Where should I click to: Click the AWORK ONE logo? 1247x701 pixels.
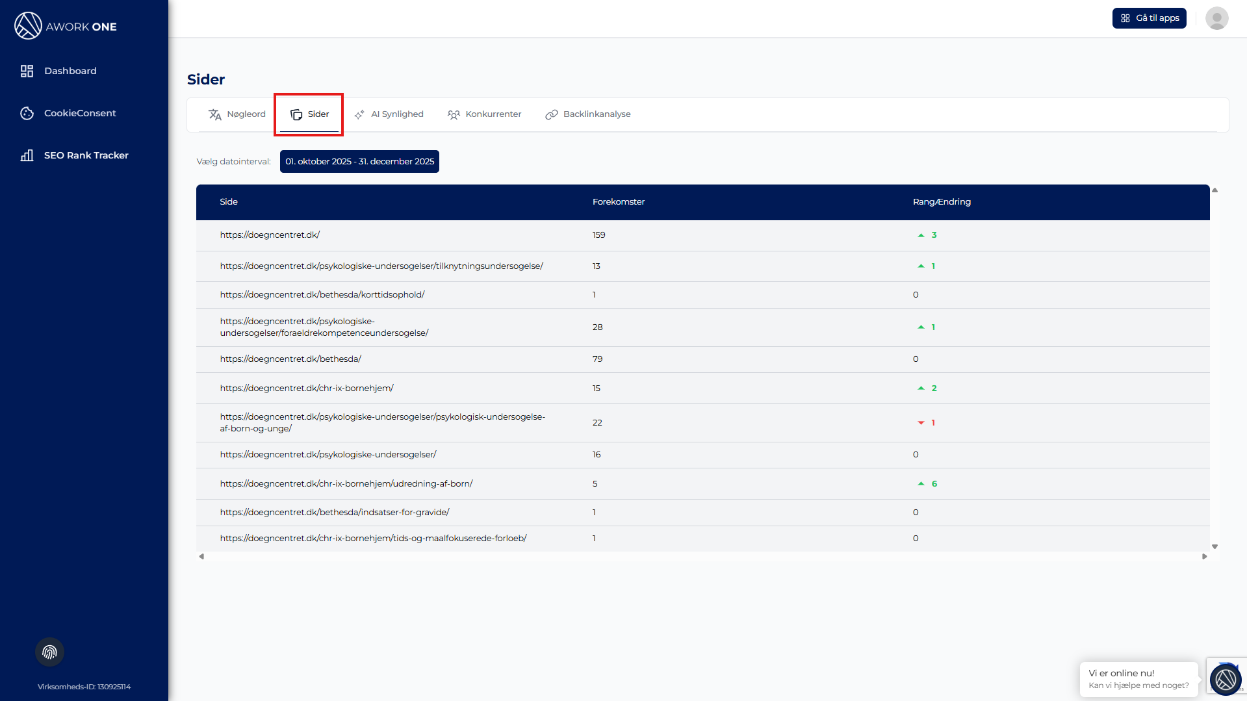pyautogui.click(x=65, y=26)
